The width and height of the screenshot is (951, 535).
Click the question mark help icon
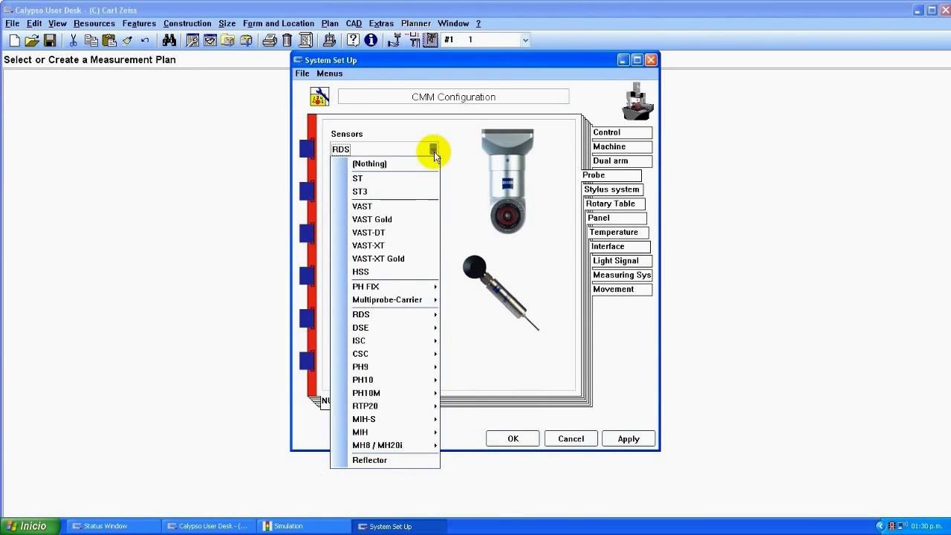tap(353, 41)
